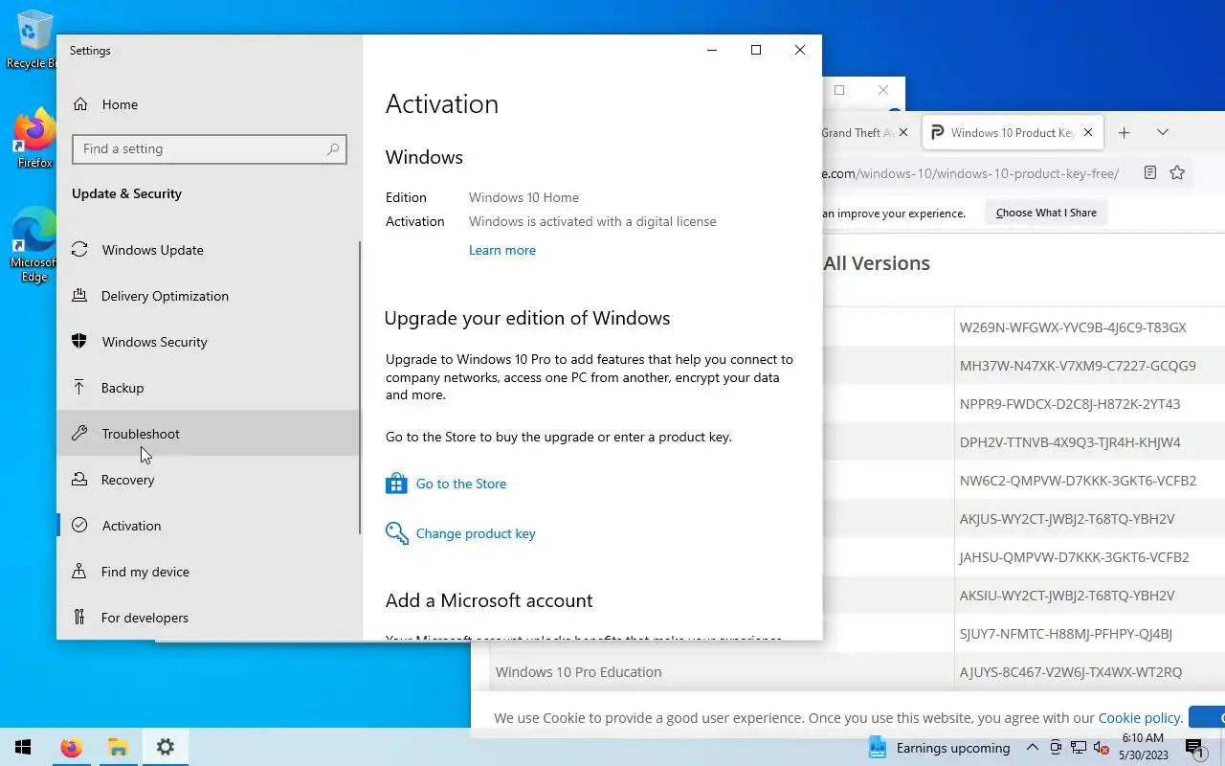Select key W269N-WFGWX-YVC9B-4J6C9-T83GX

point(1073,327)
